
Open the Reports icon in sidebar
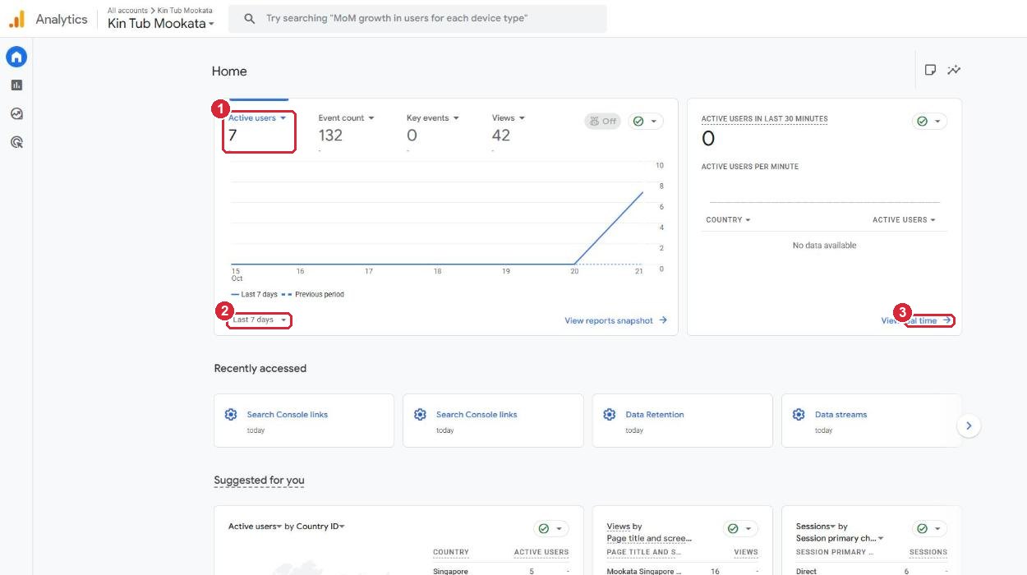(x=16, y=85)
